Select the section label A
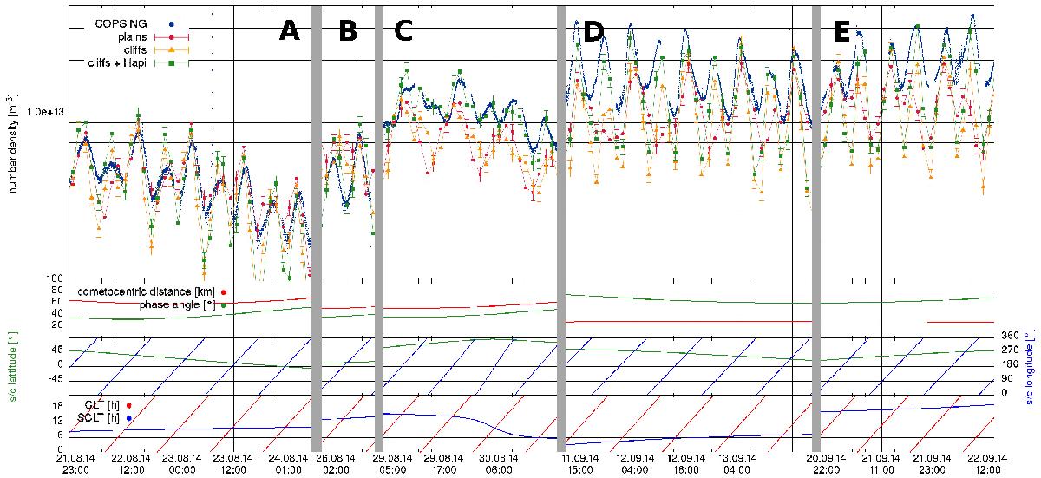The image size is (1041, 478). pyautogui.click(x=289, y=32)
